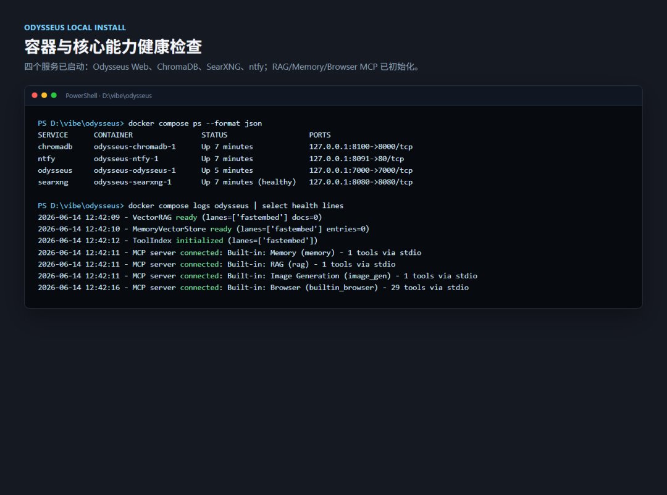Click the green maximize dot
The image size is (667, 495).
pyautogui.click(x=54, y=95)
